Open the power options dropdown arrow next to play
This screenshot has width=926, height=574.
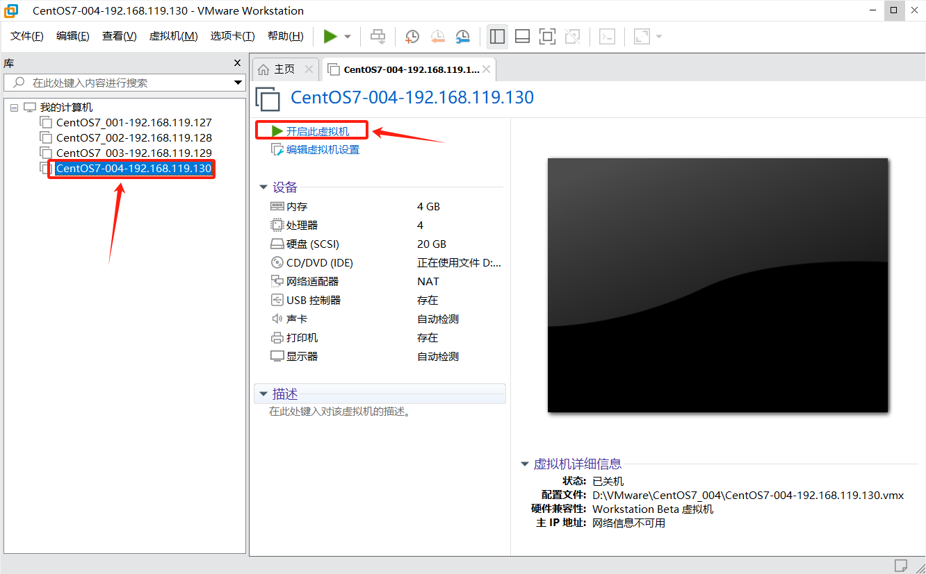coord(348,37)
